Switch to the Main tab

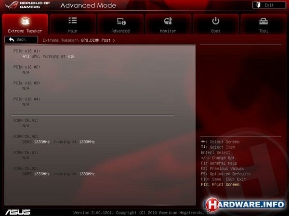(x=73, y=24)
